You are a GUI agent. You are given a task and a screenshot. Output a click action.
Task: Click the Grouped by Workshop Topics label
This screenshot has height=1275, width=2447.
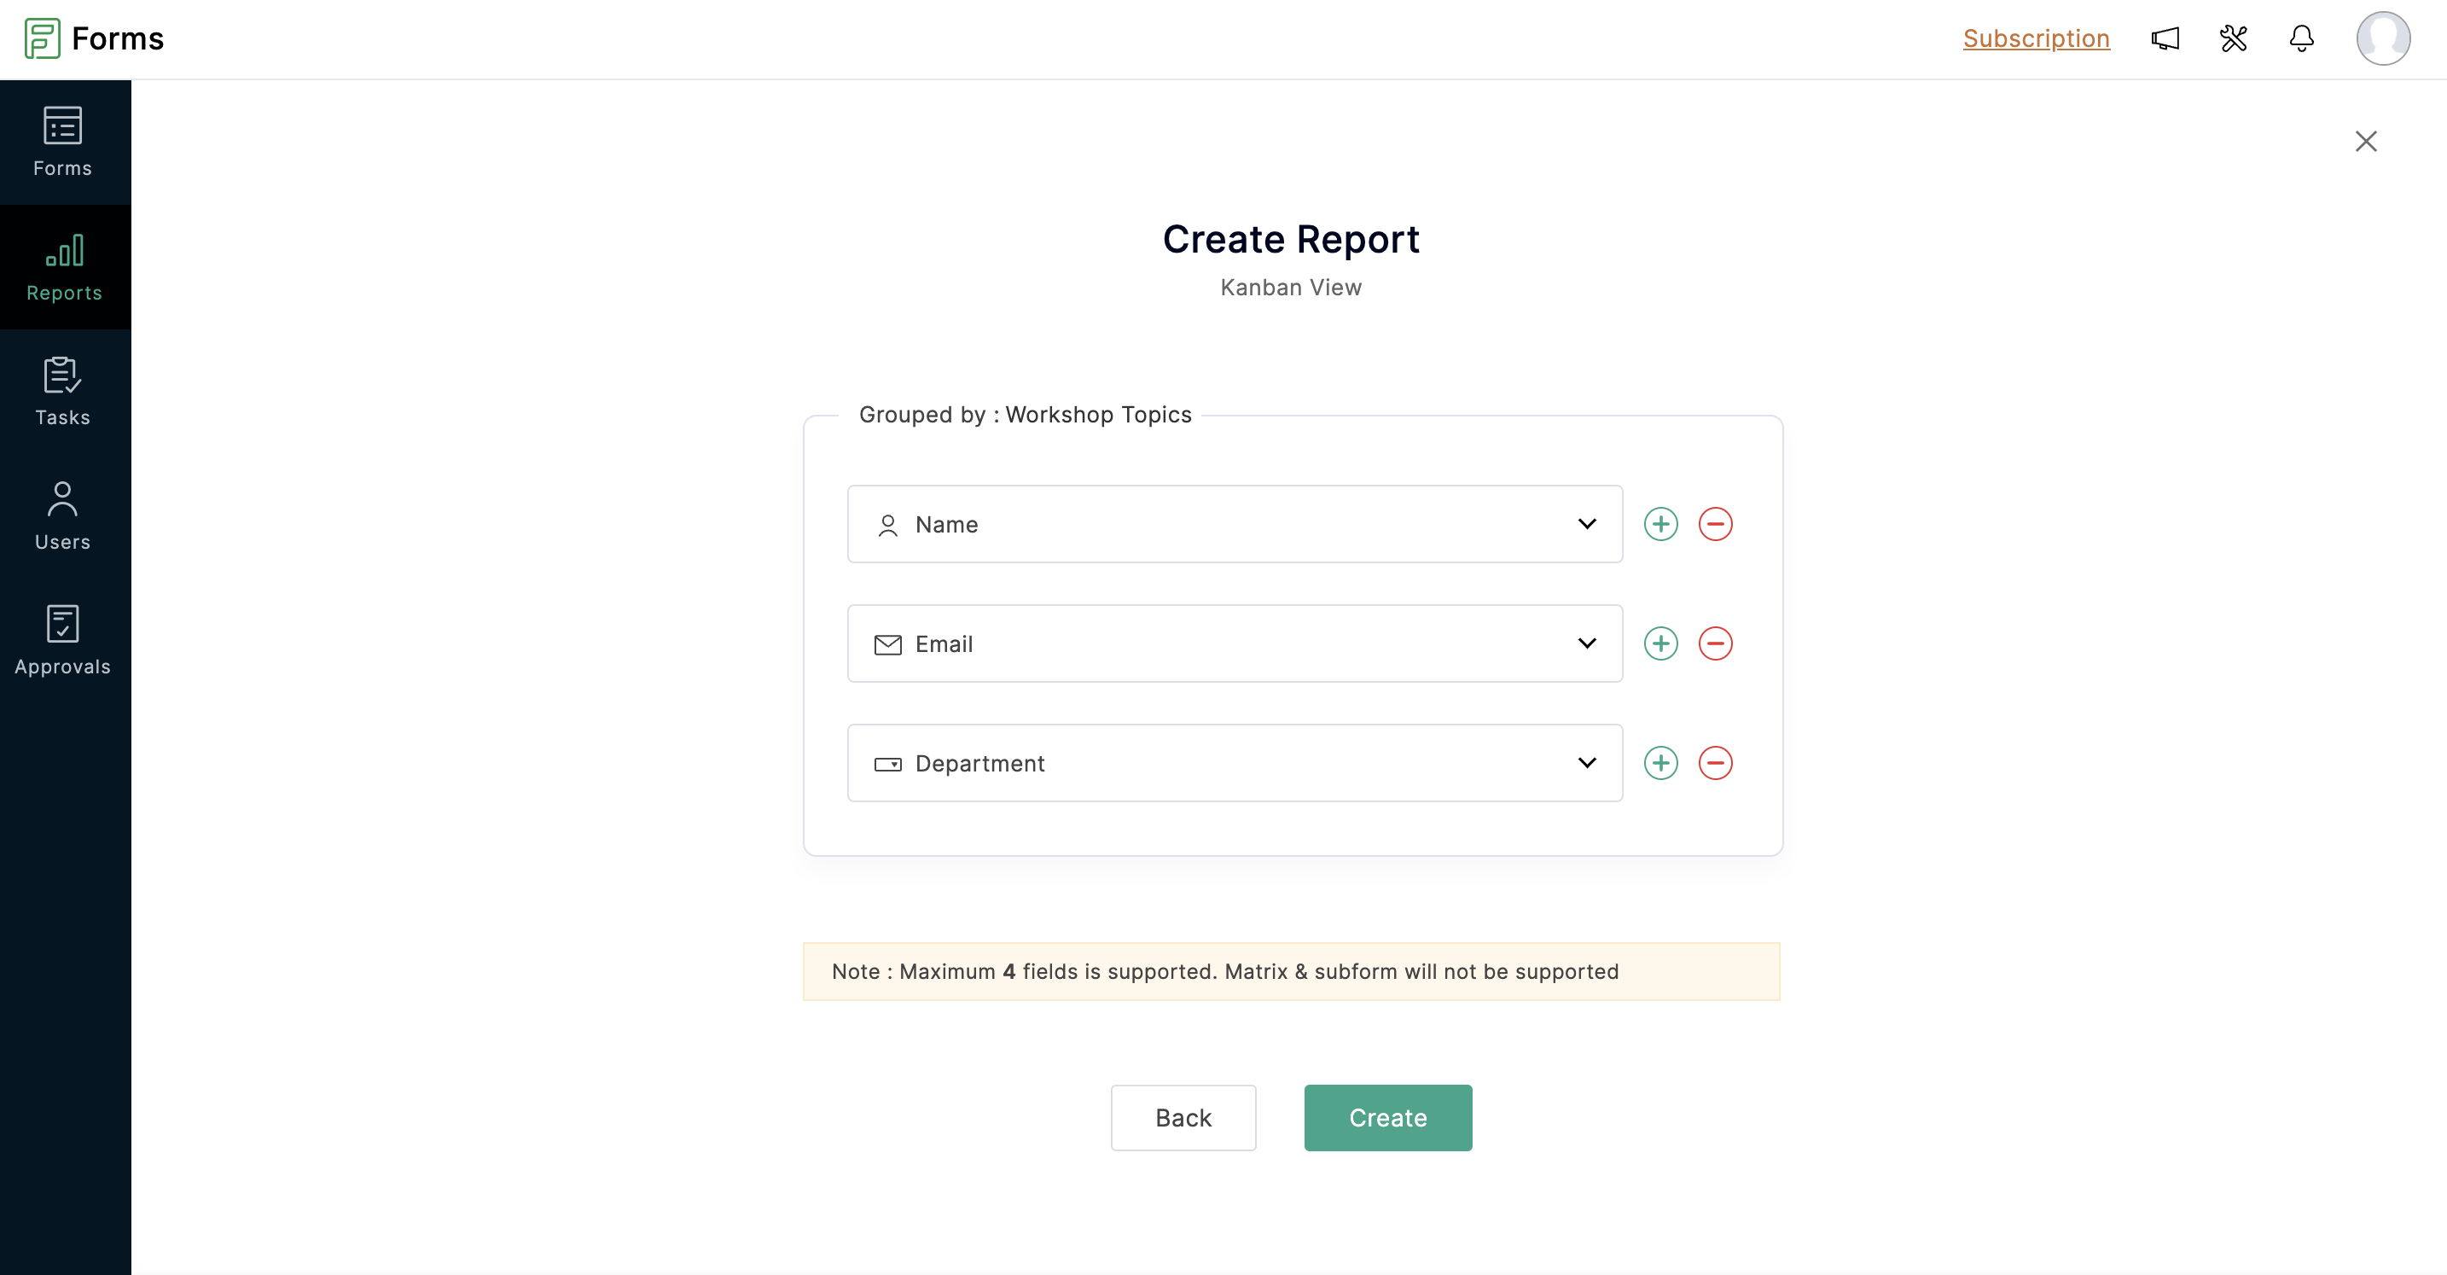point(1024,415)
